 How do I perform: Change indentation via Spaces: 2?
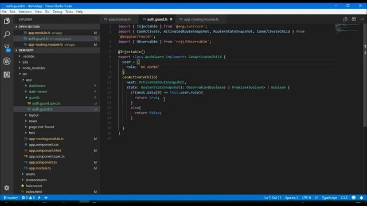point(292,197)
